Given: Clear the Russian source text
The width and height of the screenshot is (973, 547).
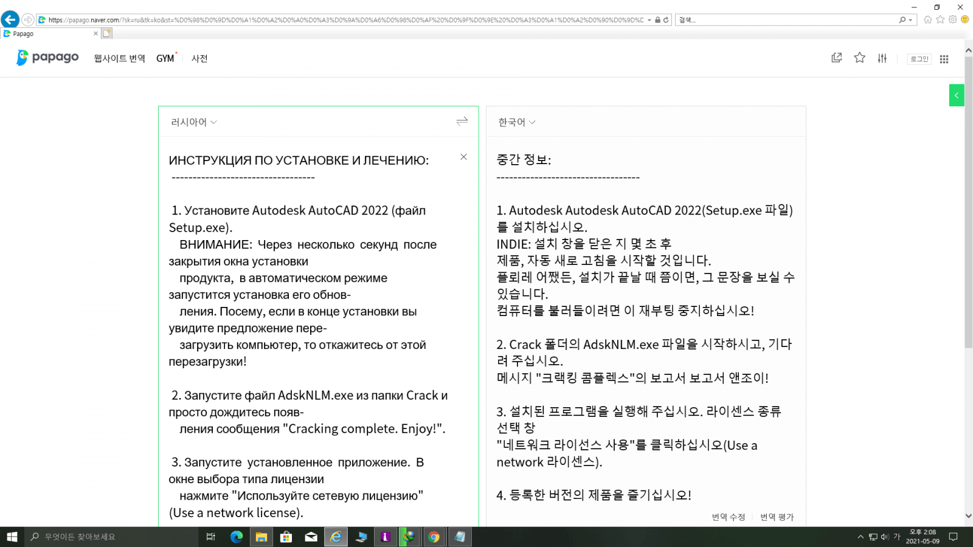Looking at the screenshot, I should 463,157.
